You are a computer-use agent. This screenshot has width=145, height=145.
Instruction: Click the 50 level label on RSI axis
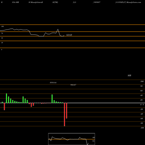[x=2, y=38]
